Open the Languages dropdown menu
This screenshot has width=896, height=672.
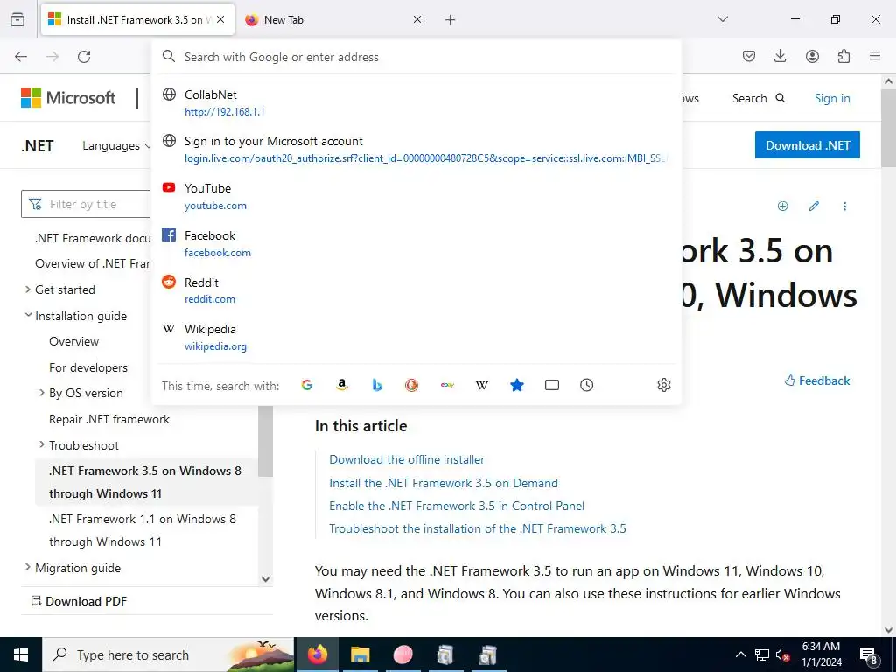116,146
